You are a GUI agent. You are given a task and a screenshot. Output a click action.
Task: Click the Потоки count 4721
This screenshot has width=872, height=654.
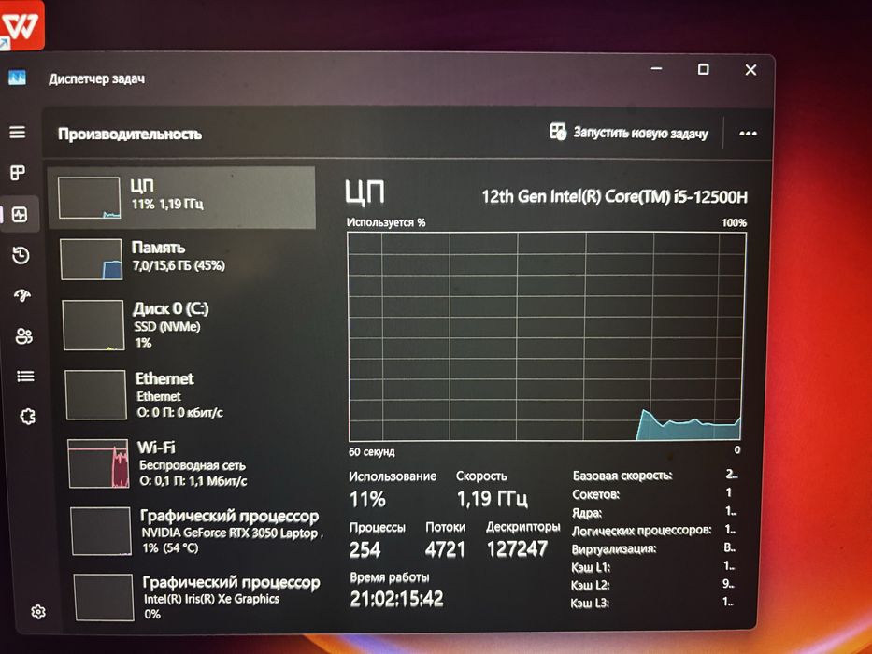445,549
